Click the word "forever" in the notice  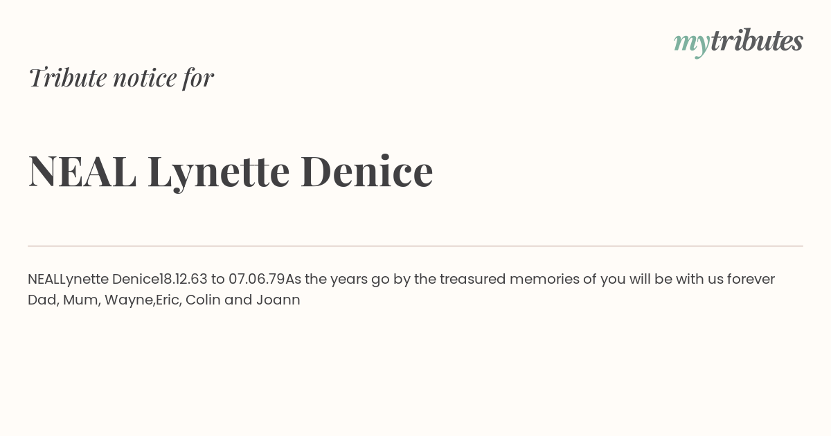tap(751, 279)
